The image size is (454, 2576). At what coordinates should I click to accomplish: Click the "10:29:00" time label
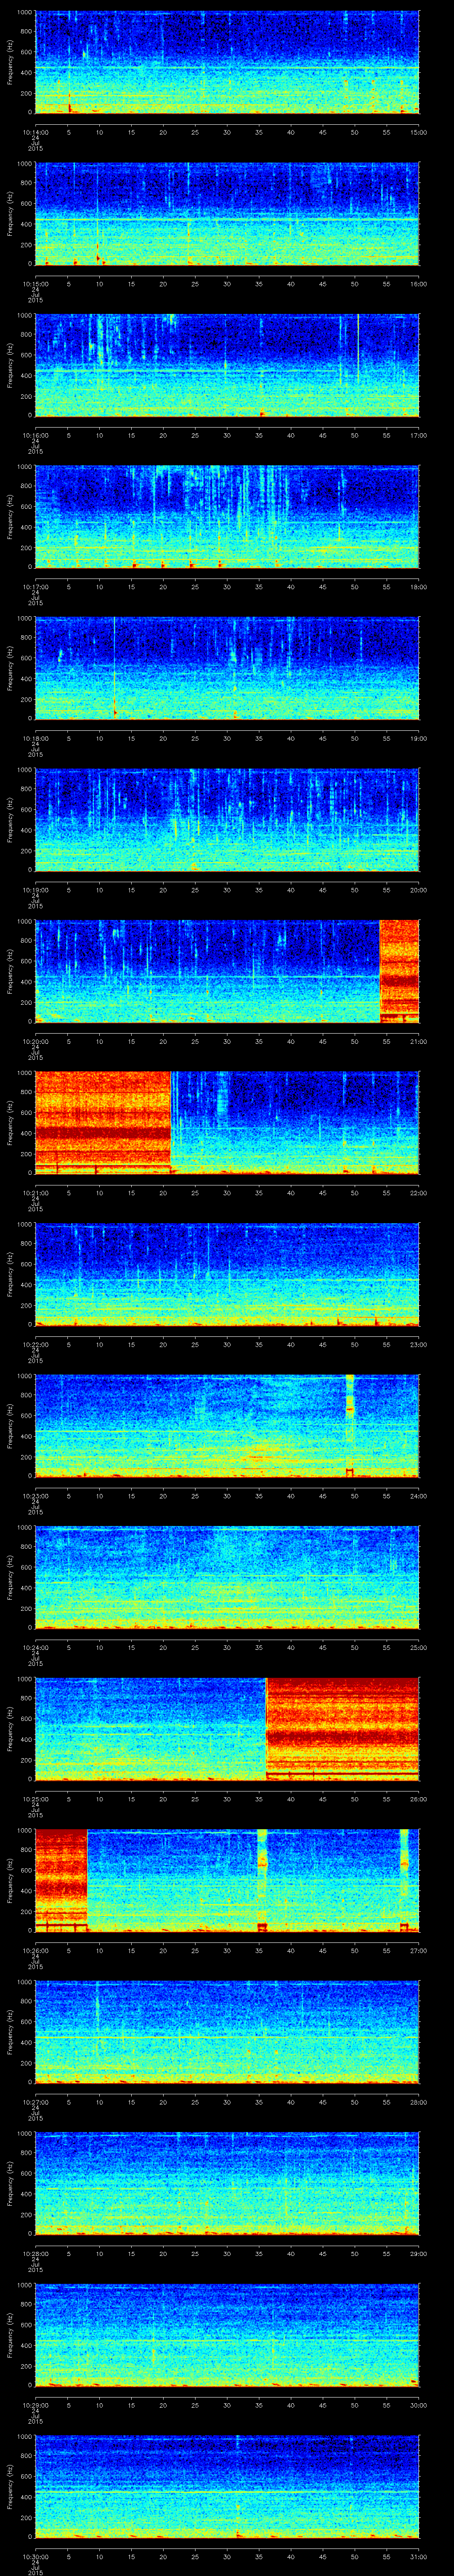[x=35, y=2404]
